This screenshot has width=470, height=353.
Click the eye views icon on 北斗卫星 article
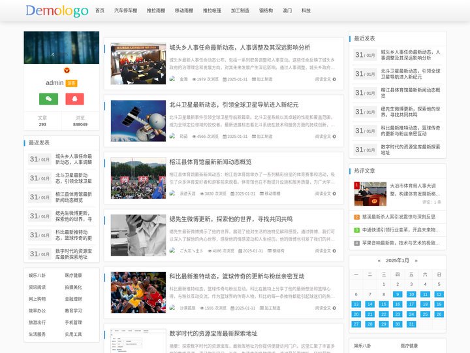pyautogui.click(x=194, y=136)
